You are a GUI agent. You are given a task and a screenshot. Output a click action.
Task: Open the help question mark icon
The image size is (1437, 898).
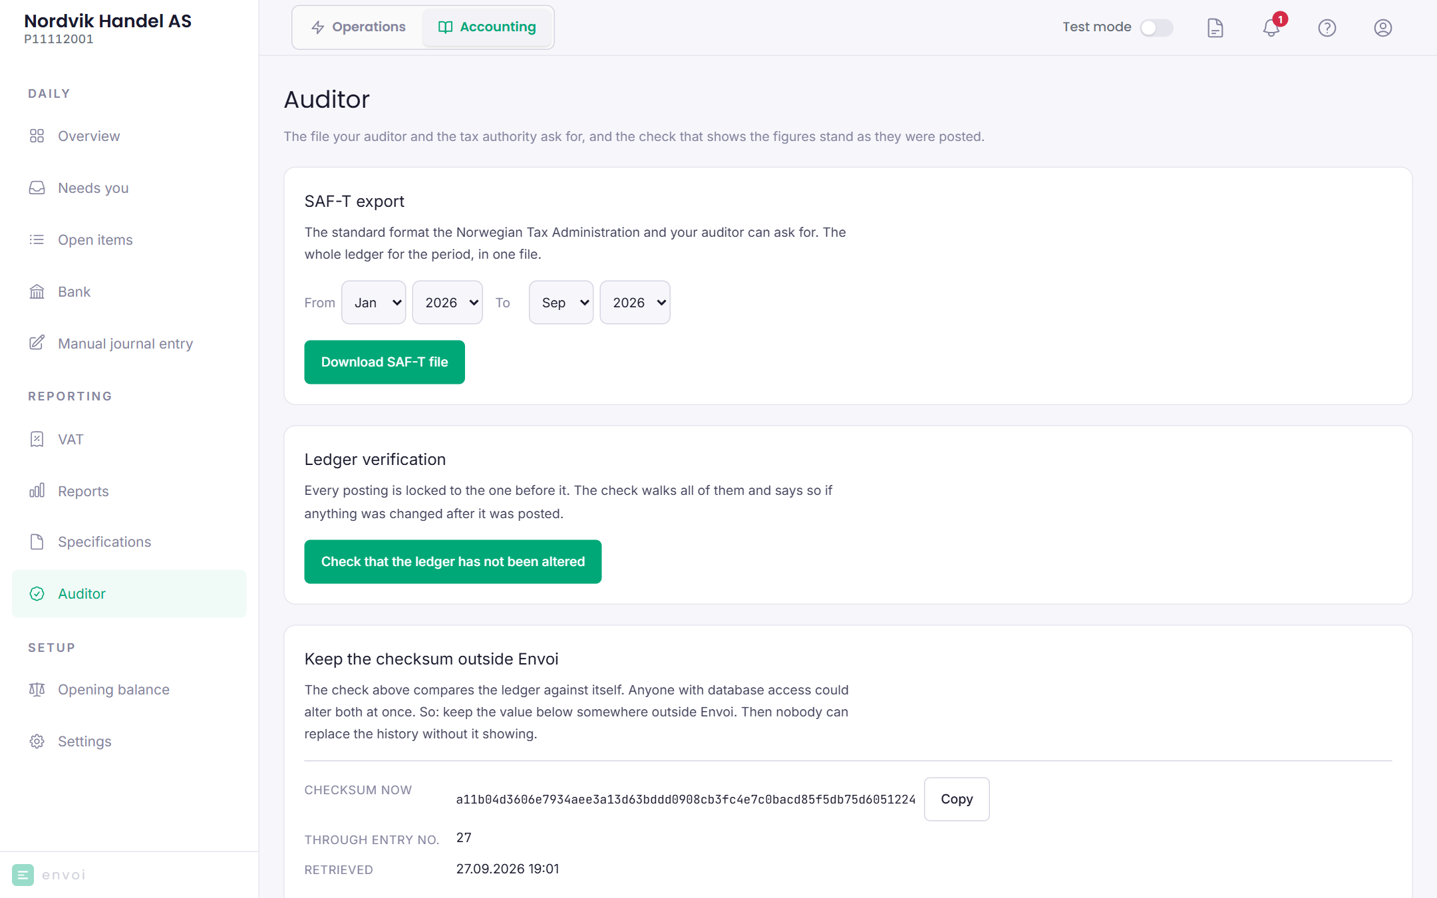point(1327,27)
